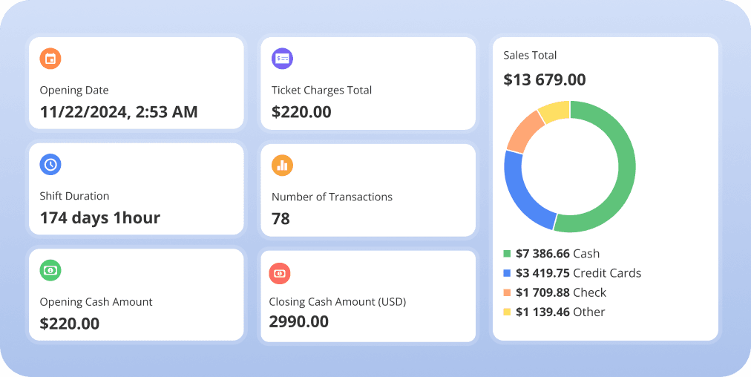This screenshot has height=377, width=751.
Task: Click the blue Credit Cards legend square
Action: 507,273
